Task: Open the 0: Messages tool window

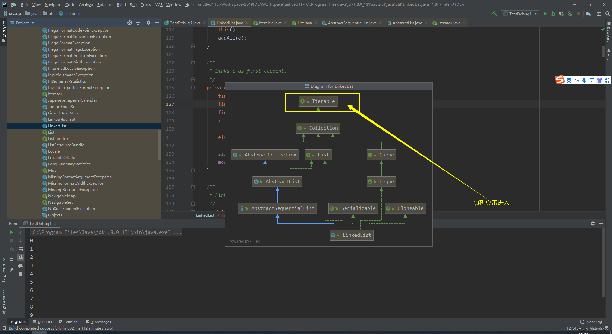Action: tap(98, 322)
